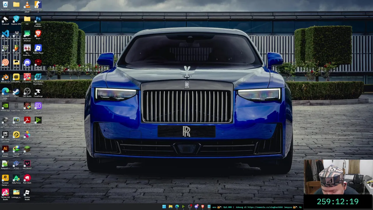Launch Discord from the desktop
This screenshot has width=373, height=210.
pyautogui.click(x=27, y=64)
